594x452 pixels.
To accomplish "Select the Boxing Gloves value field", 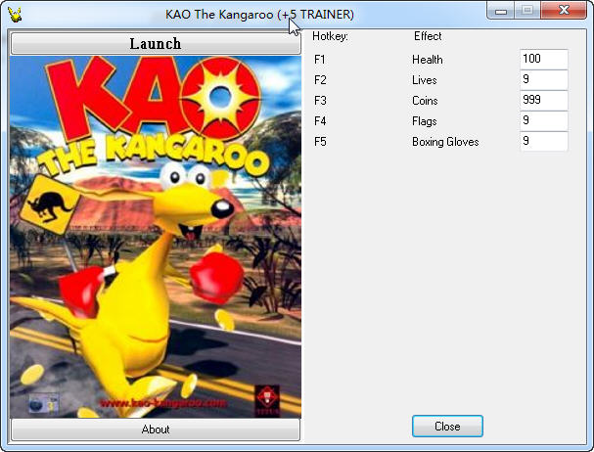I will (544, 141).
